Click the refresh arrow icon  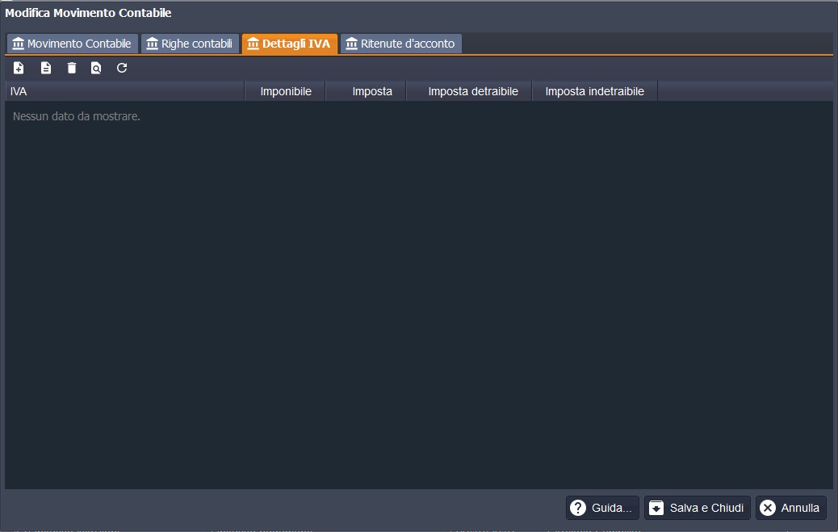coord(122,69)
